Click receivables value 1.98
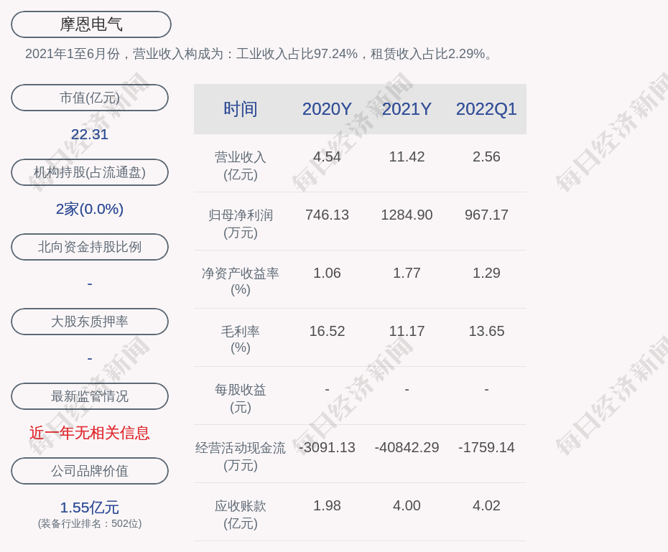Image resolution: width=668 pixels, height=552 pixels. 327,505
